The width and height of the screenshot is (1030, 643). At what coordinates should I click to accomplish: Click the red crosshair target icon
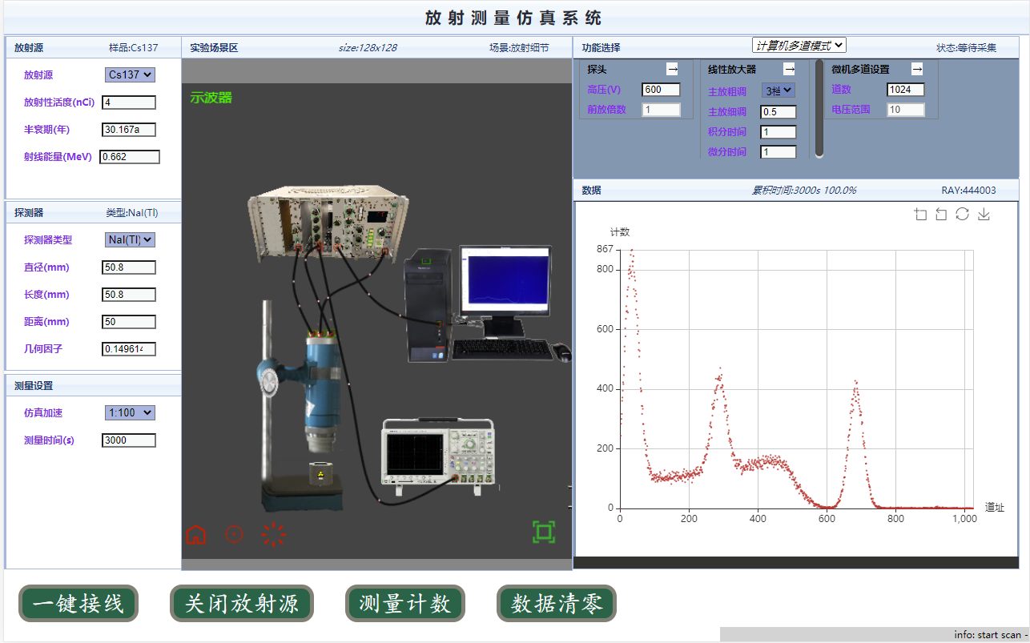pyautogui.click(x=234, y=534)
